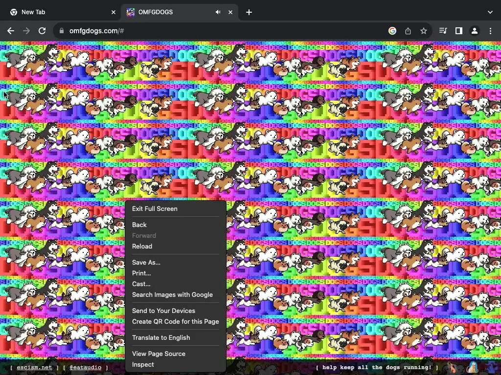The height and width of the screenshot is (375, 501).
Task: Select Back in the context menu
Action: (x=176, y=225)
